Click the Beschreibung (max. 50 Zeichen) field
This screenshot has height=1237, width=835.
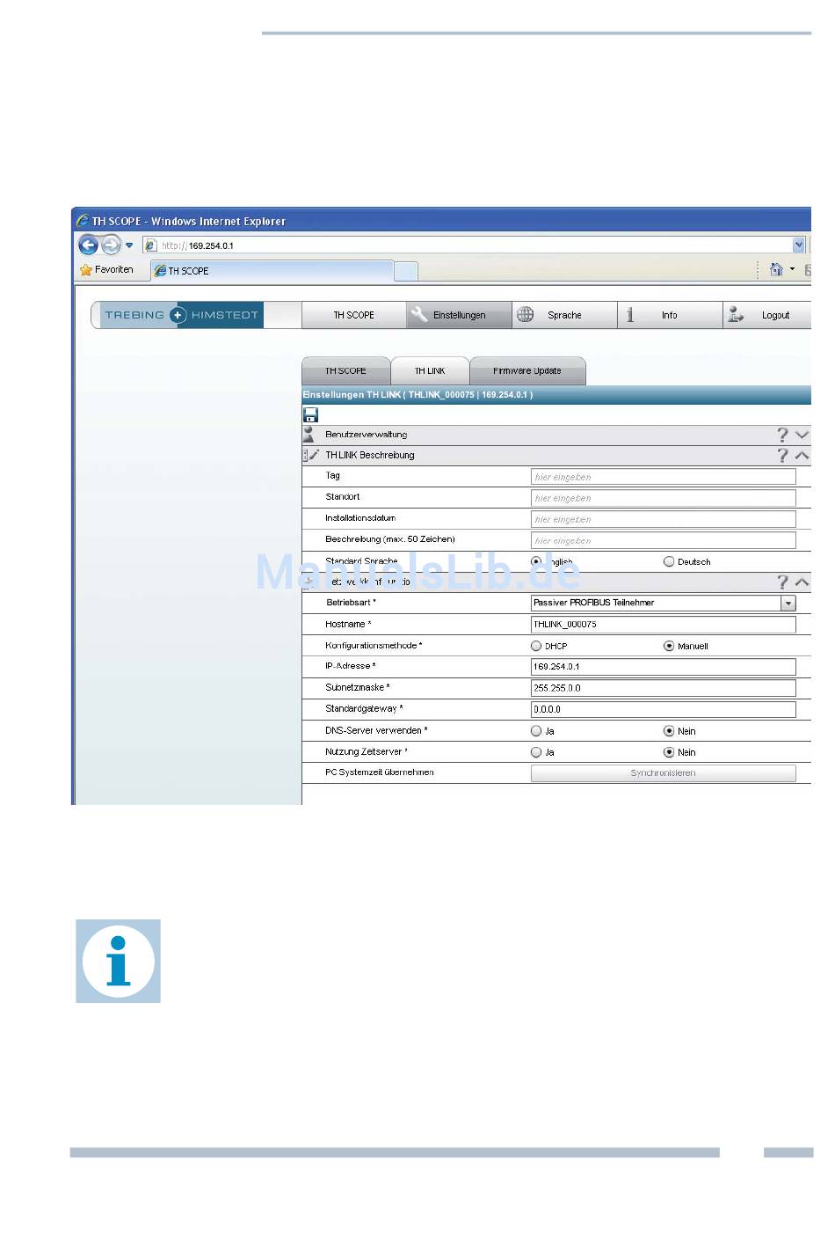(663, 540)
